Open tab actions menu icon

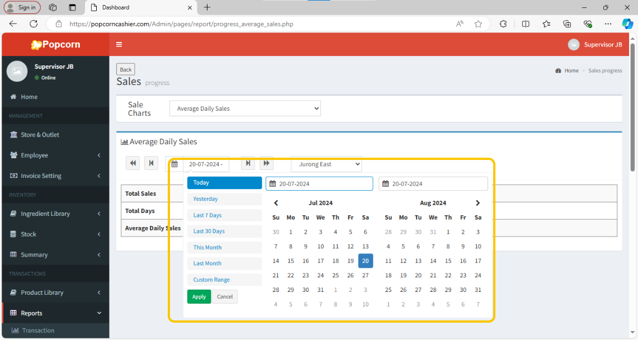pyautogui.click(x=73, y=7)
